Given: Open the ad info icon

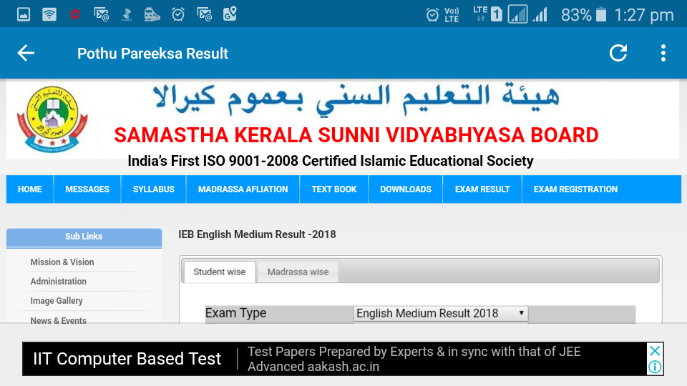Looking at the screenshot, I should point(655,367).
